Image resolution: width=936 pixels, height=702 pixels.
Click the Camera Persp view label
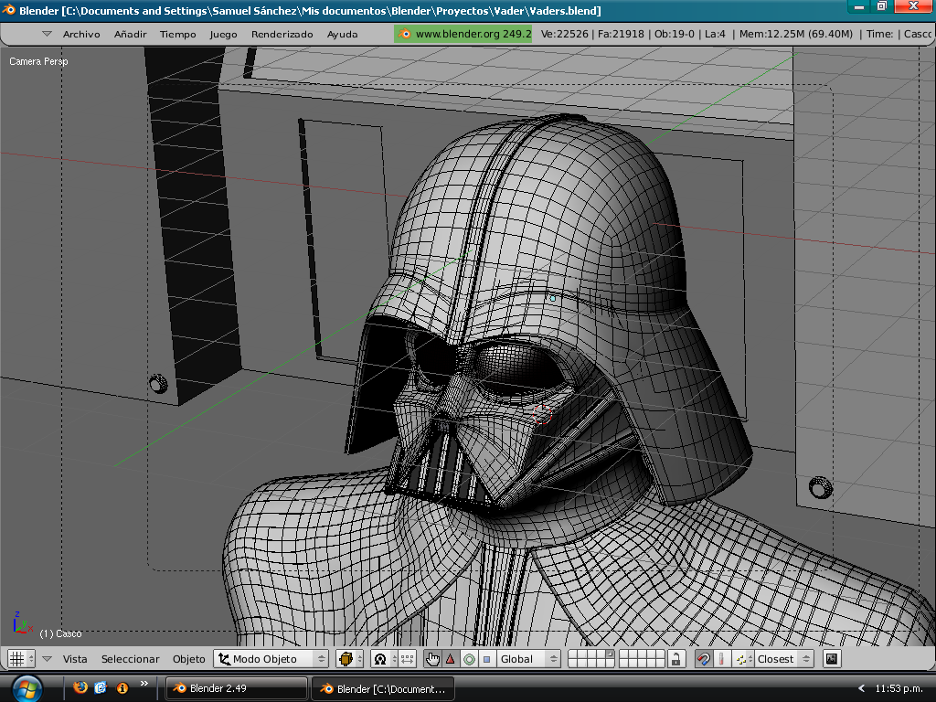point(38,61)
